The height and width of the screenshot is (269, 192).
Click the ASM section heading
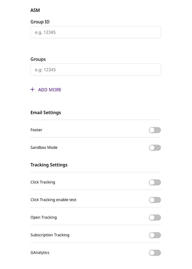coord(35,10)
